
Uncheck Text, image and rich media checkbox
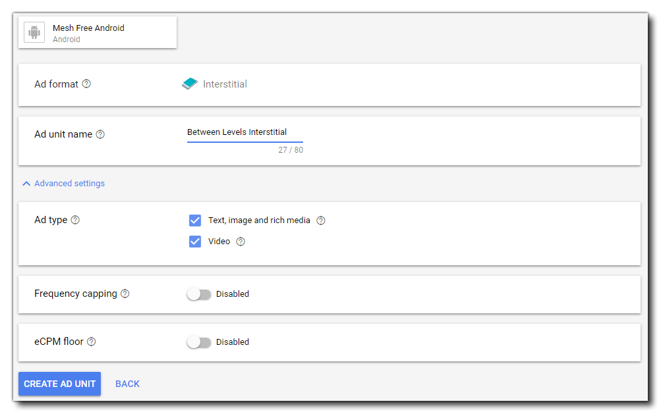195,220
